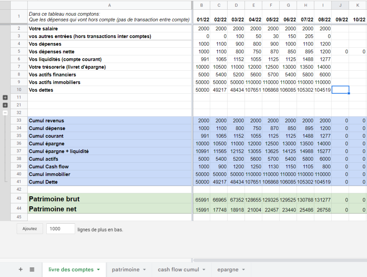Collapse the row group at row 32

point(5,113)
